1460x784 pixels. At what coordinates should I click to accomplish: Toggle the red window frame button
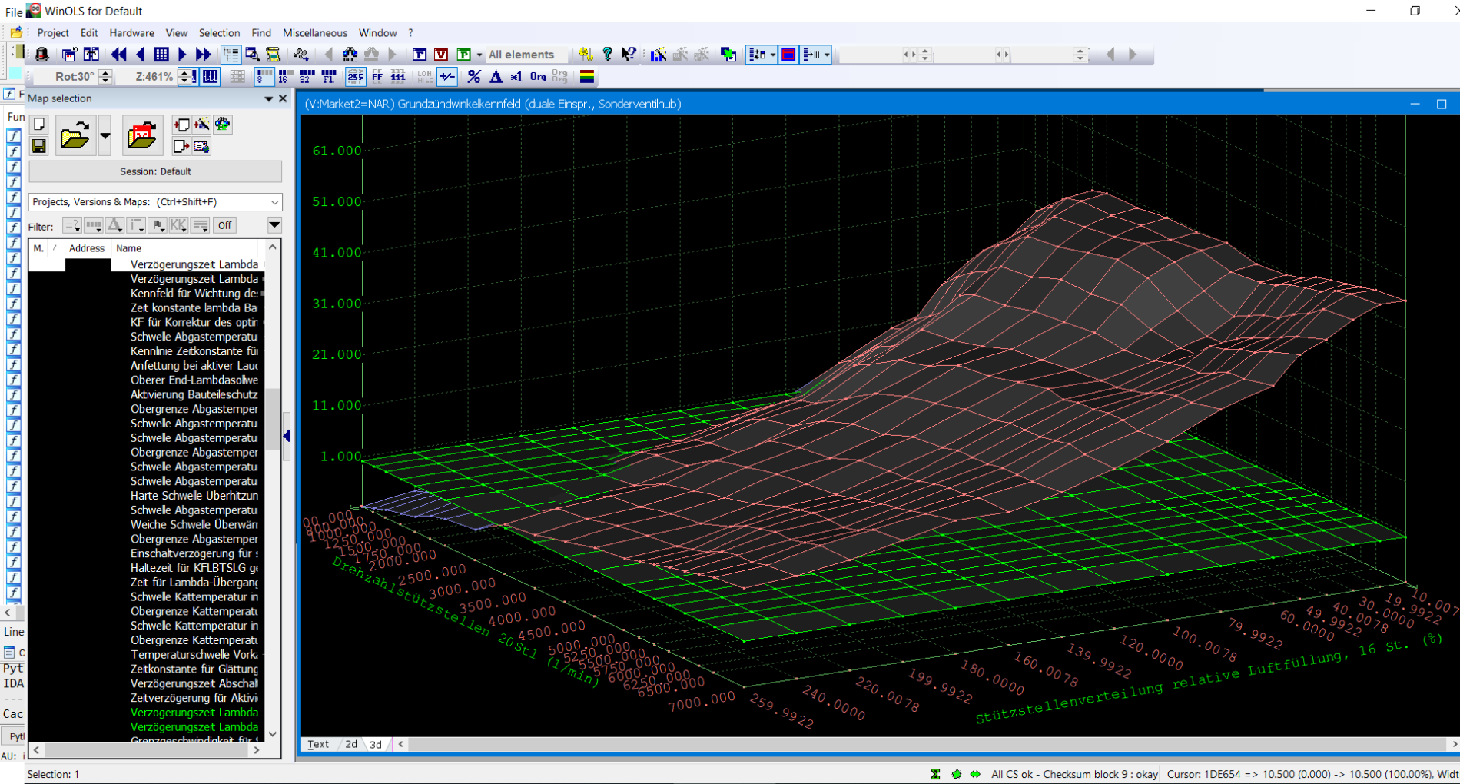point(788,55)
